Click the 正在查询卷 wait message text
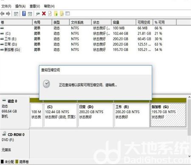 88,85
